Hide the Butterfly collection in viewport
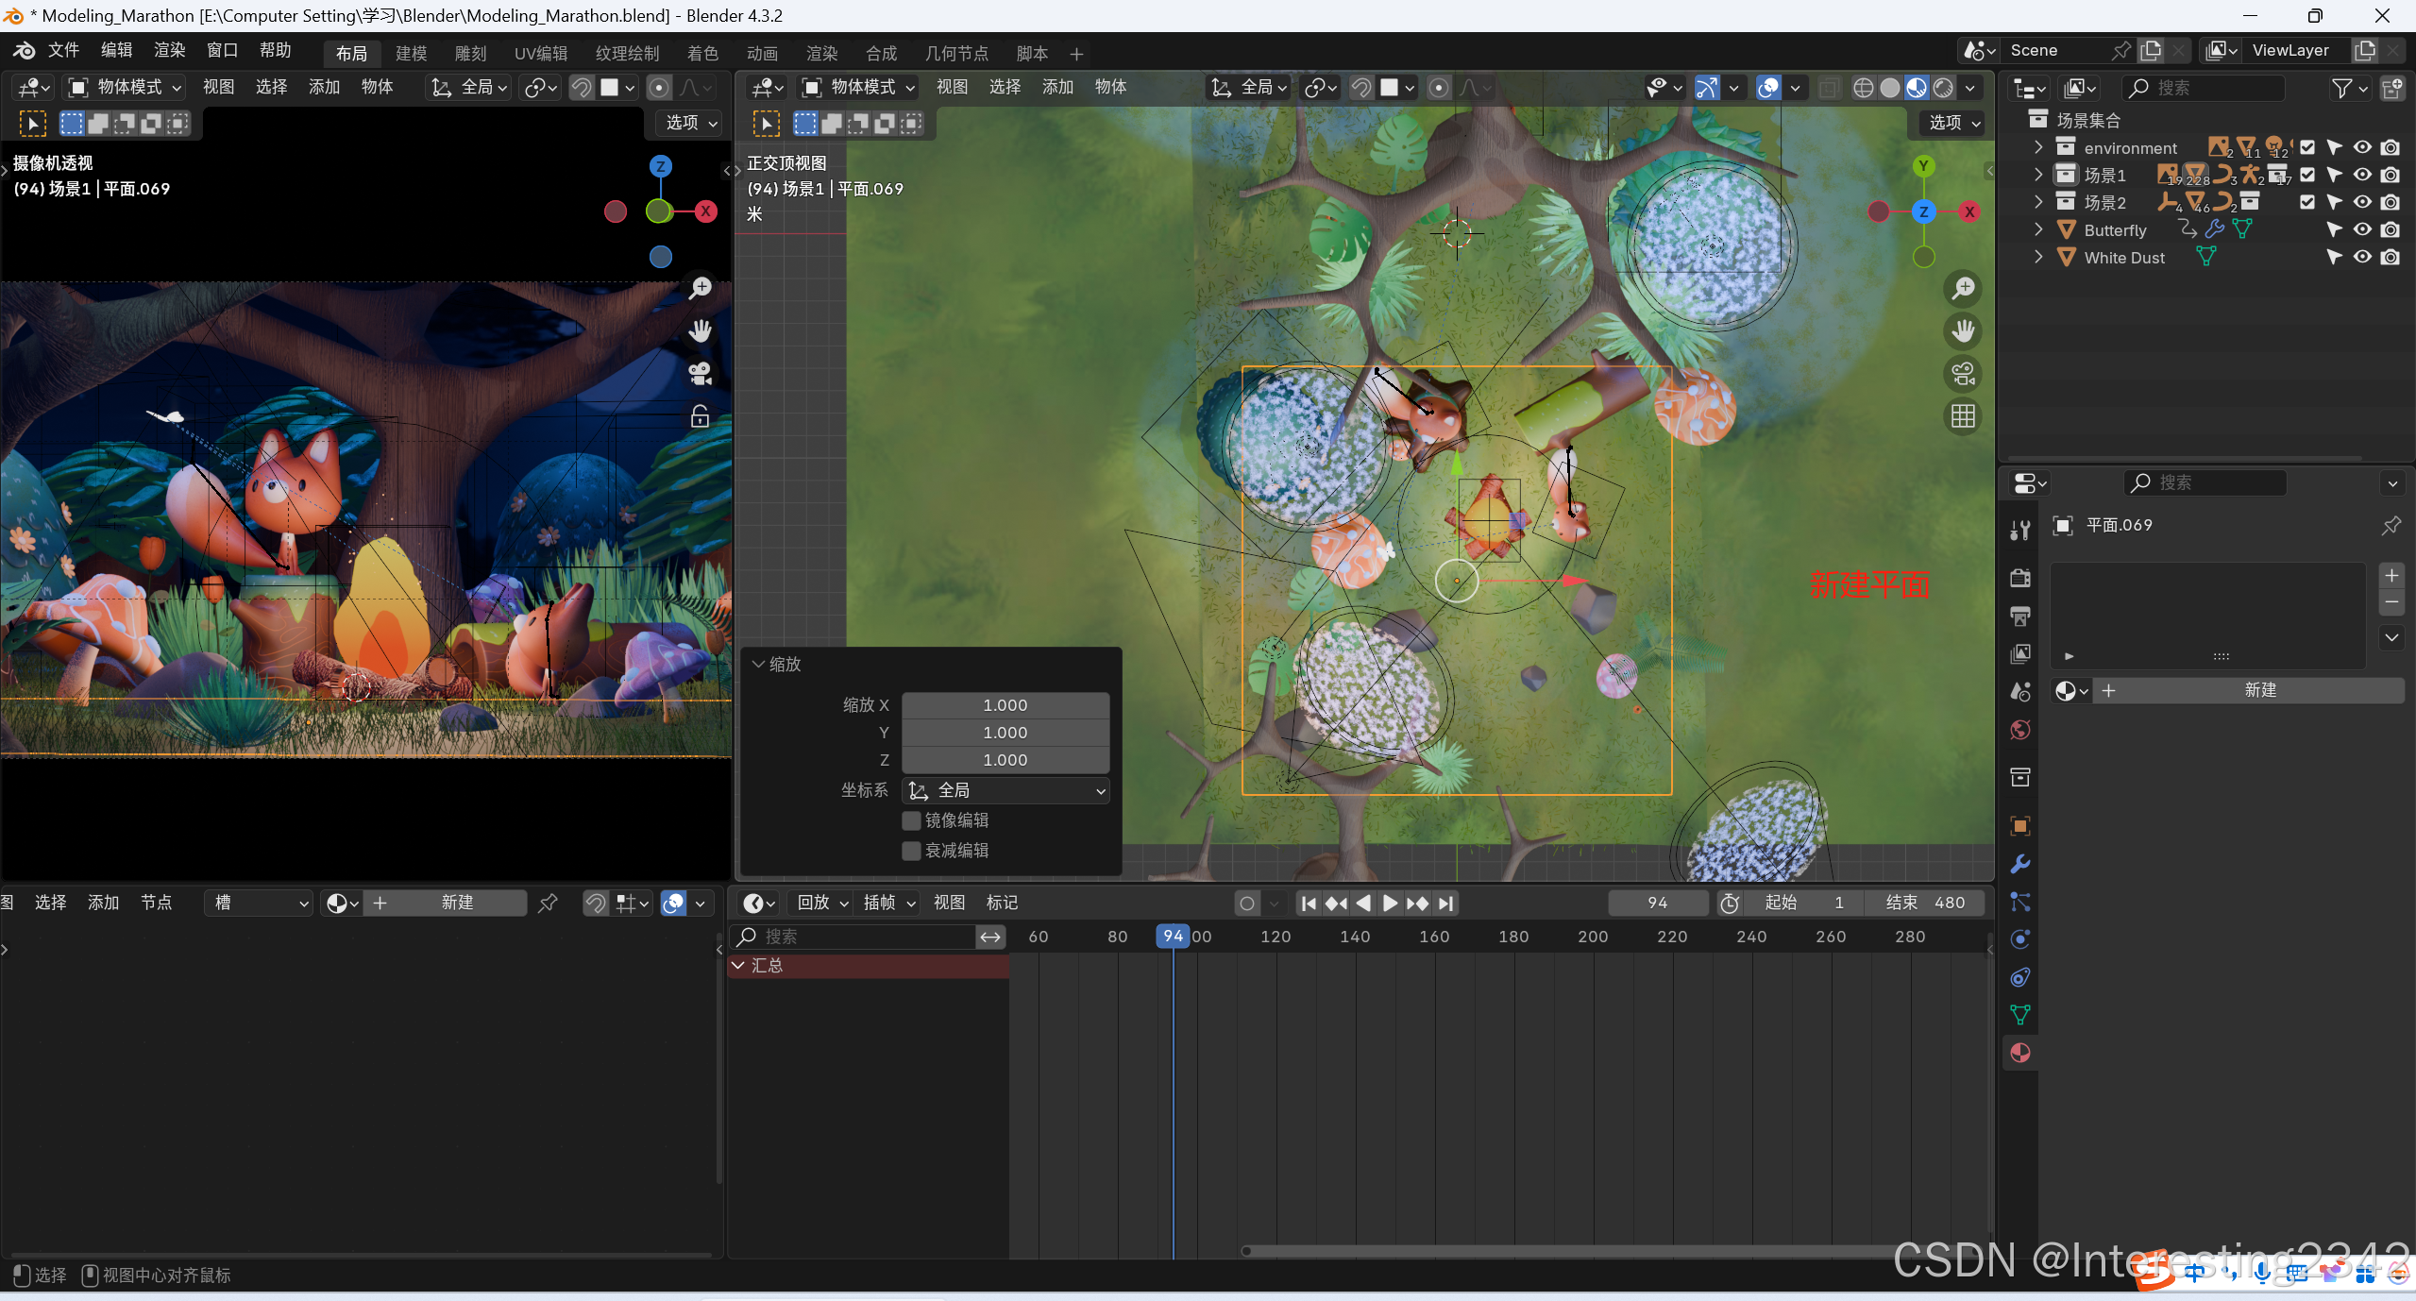 pyautogui.click(x=2361, y=229)
